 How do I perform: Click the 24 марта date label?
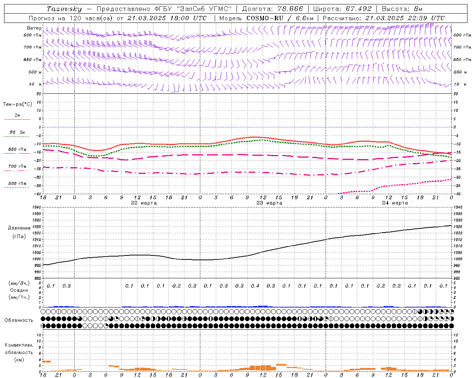[x=395, y=203]
